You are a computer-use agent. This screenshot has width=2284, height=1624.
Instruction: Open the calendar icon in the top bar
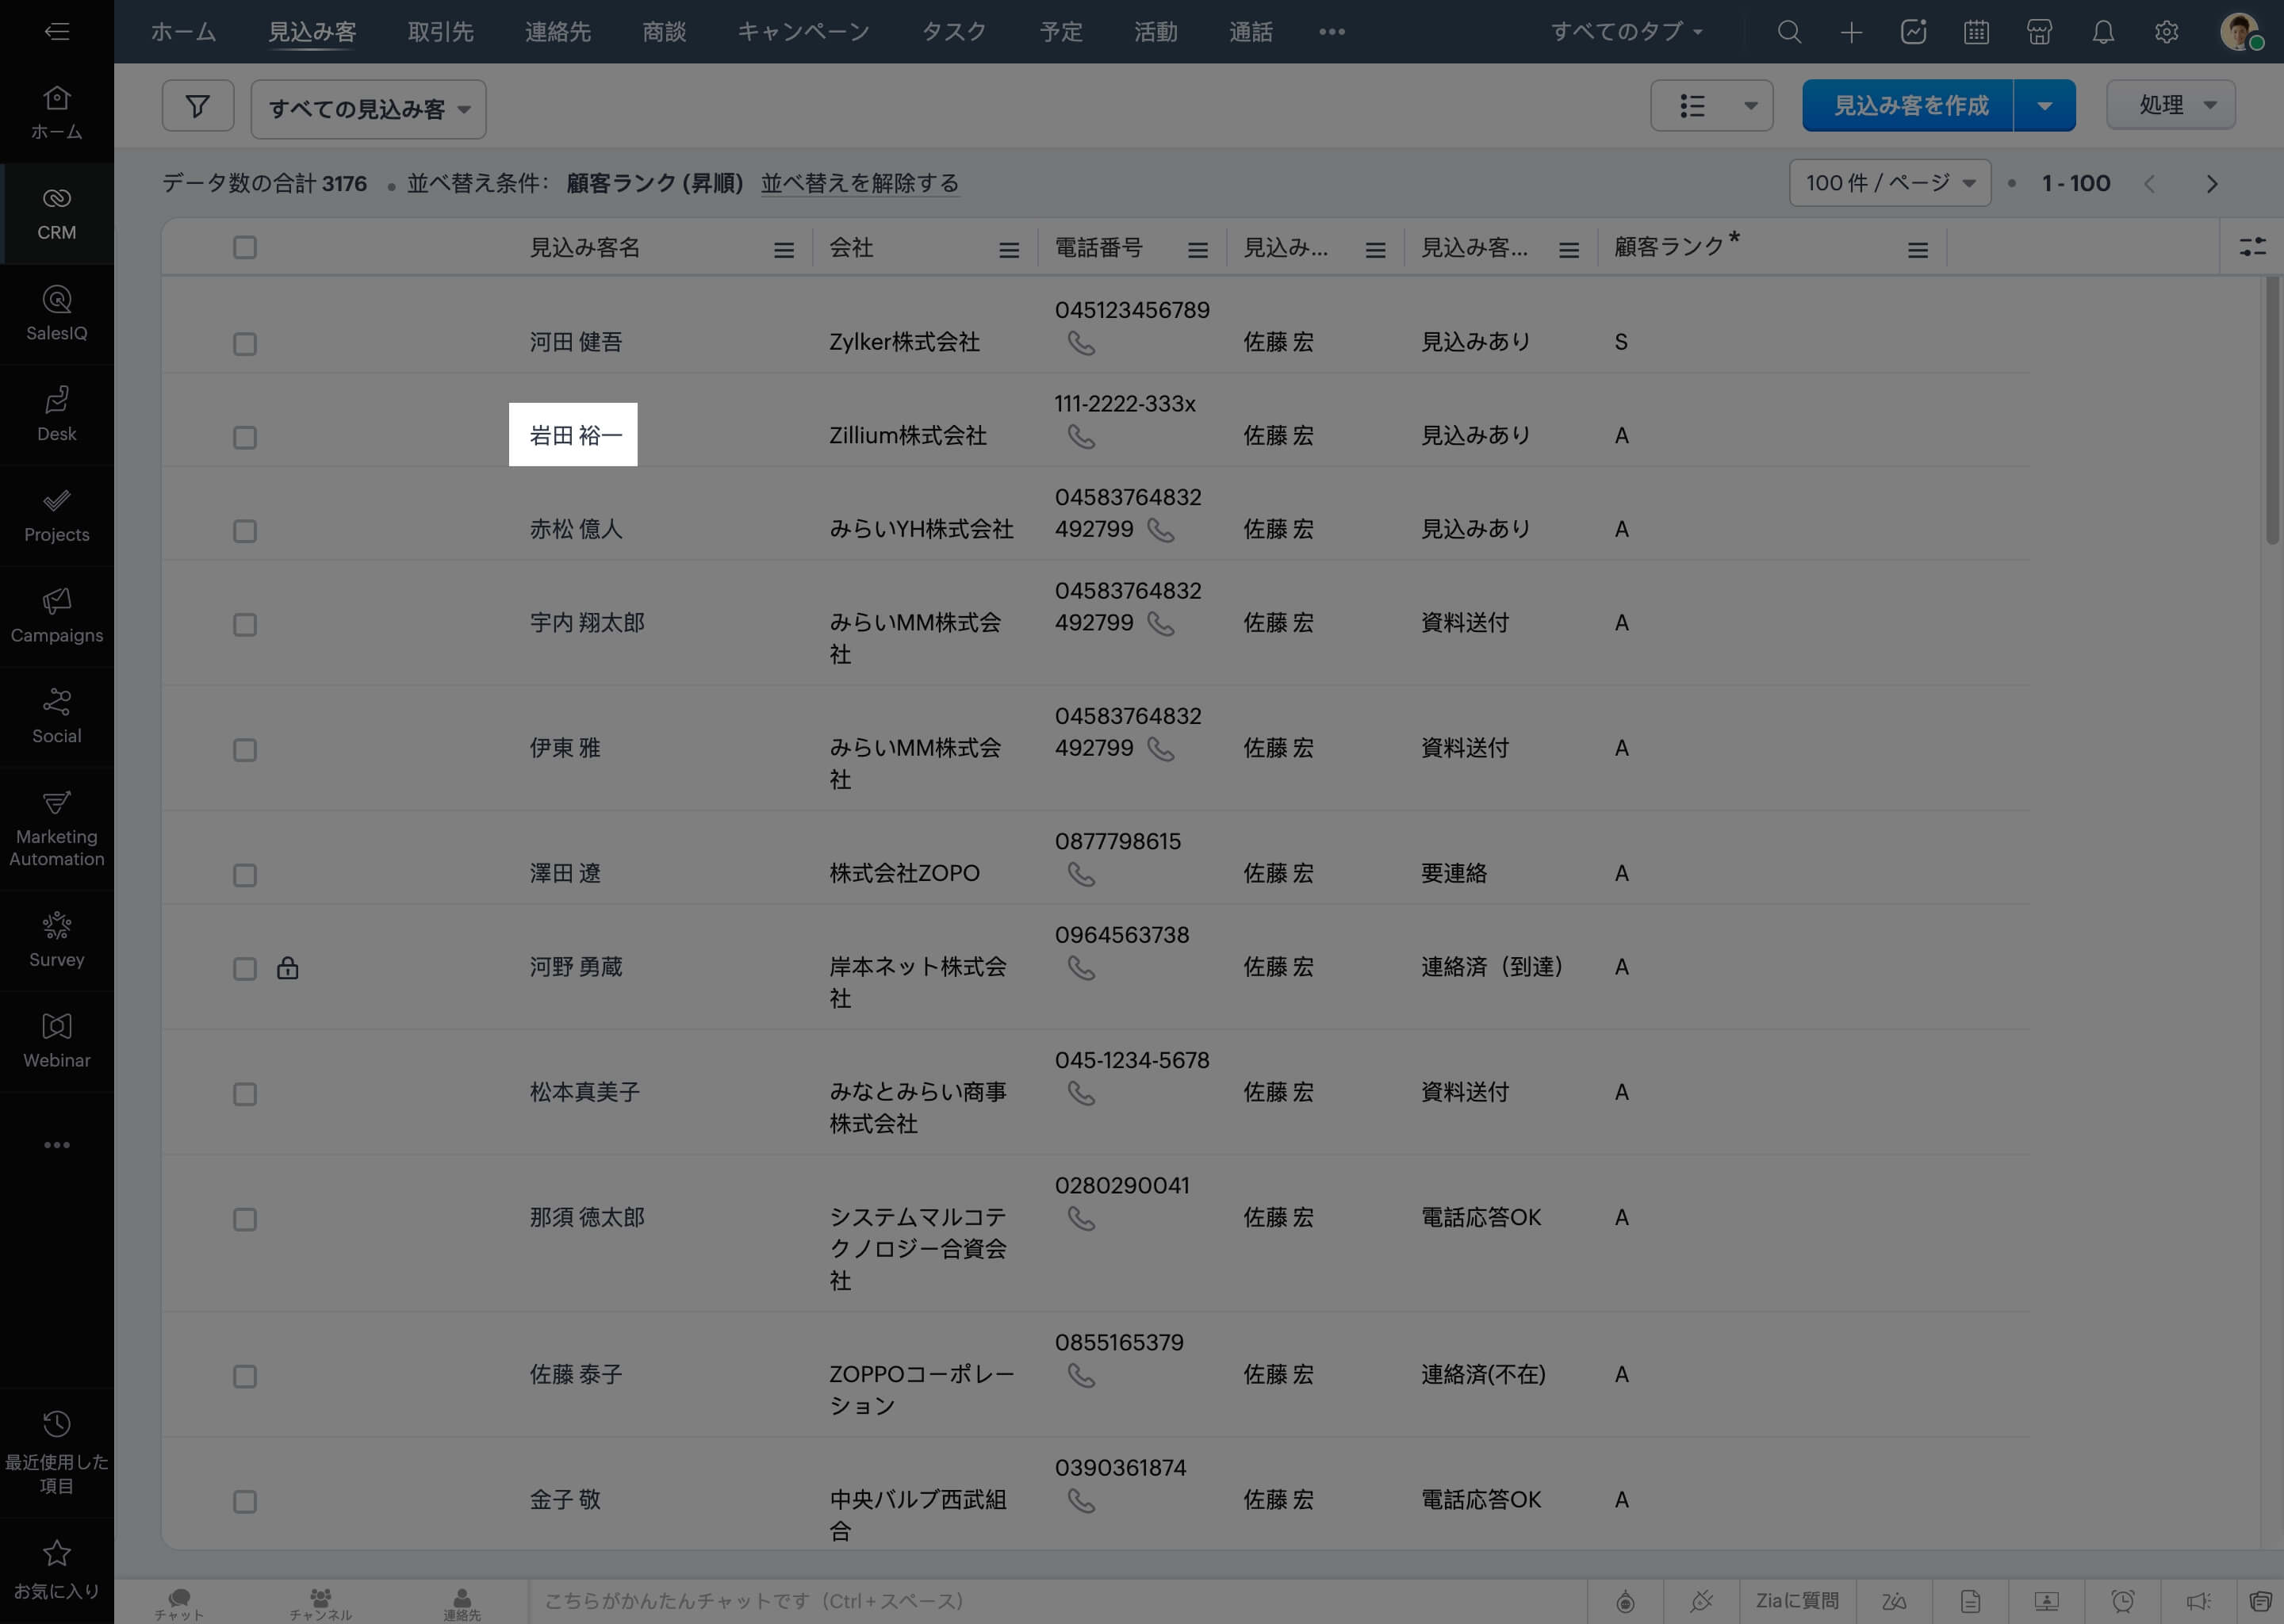tap(1976, 31)
